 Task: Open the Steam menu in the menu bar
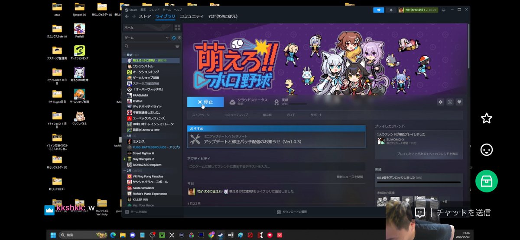coord(130,10)
